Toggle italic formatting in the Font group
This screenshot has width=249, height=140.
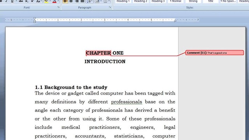[x=7, y=1]
